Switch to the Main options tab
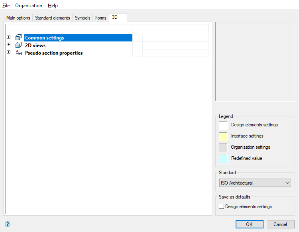Screen dimensions: 299x232 pyautogui.click(x=18, y=18)
